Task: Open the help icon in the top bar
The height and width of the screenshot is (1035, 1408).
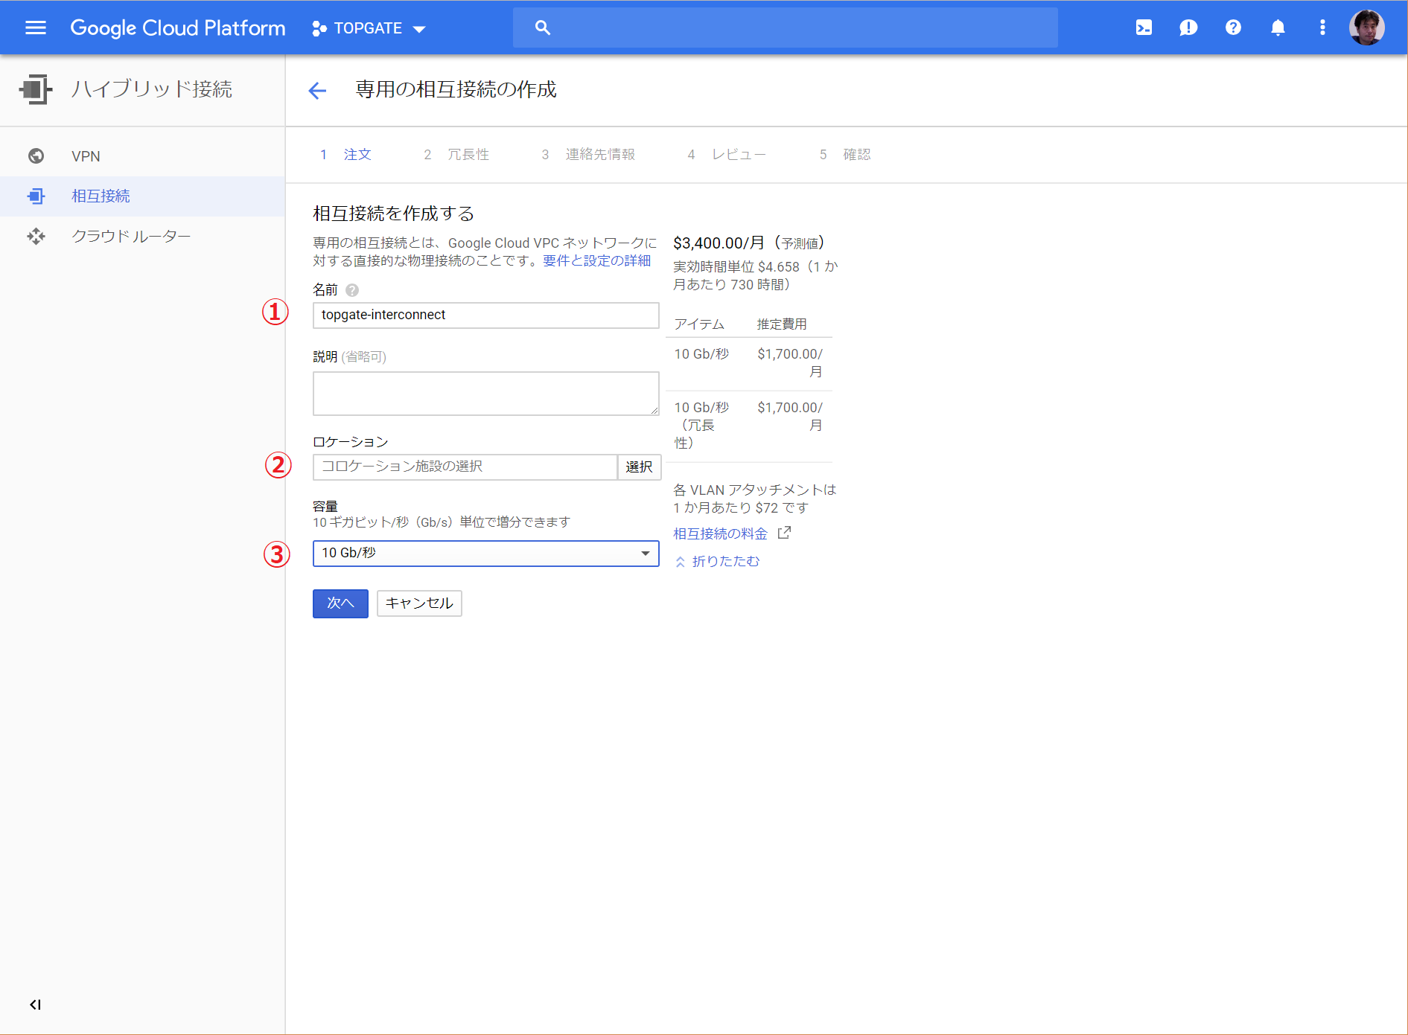Action: 1233,28
